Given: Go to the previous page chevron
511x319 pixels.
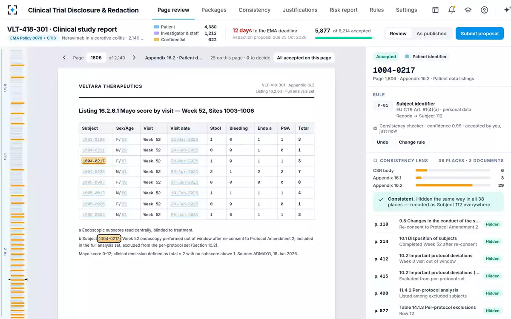Looking at the screenshot, I should coord(64,57).
